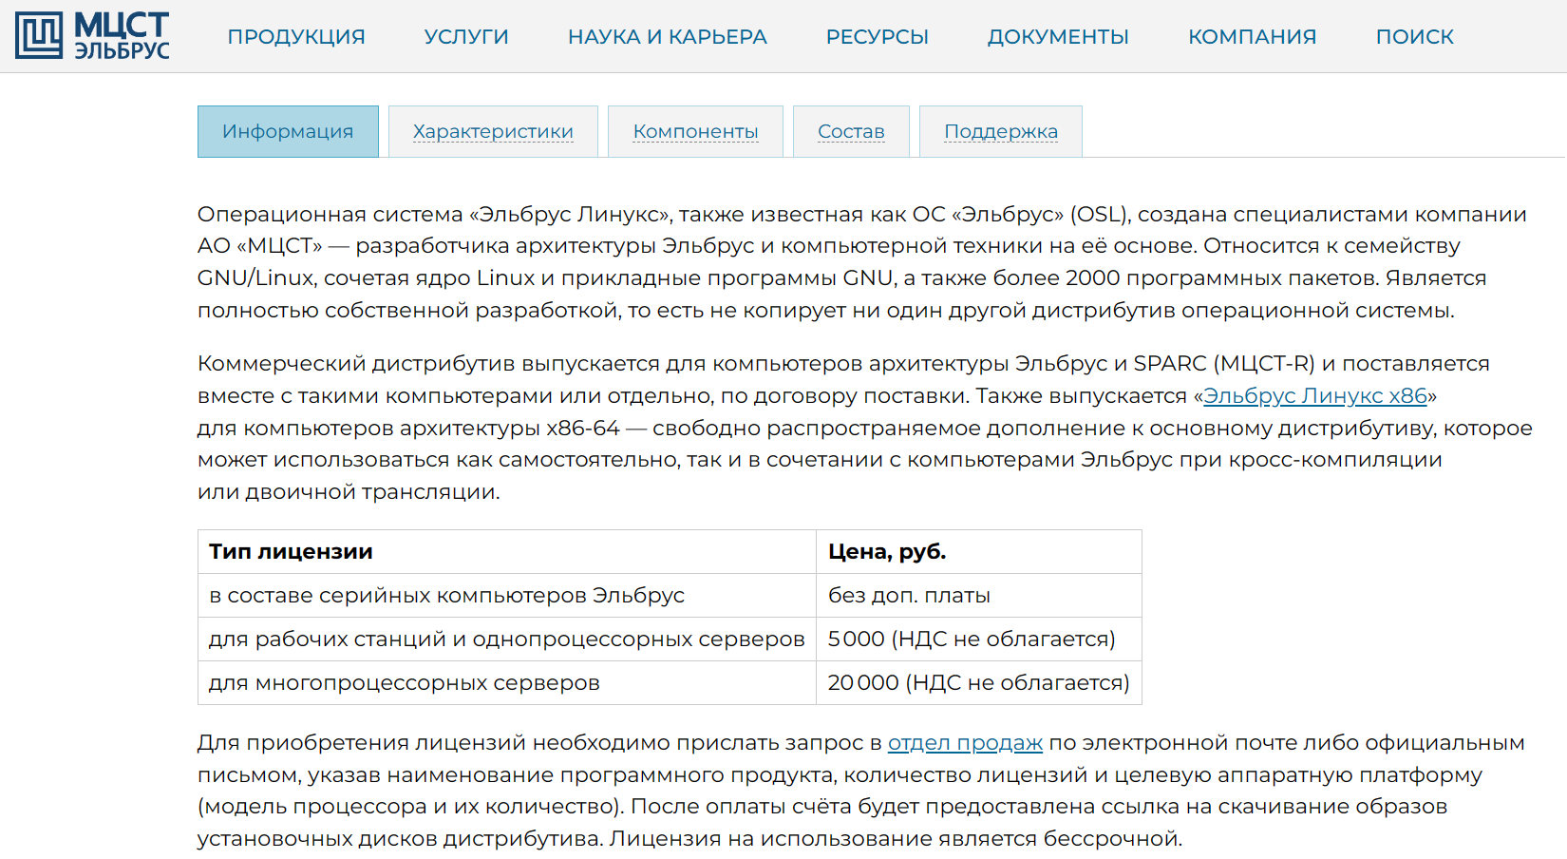Click the cell без доп. платы
The image size is (1567, 859).
point(979,595)
